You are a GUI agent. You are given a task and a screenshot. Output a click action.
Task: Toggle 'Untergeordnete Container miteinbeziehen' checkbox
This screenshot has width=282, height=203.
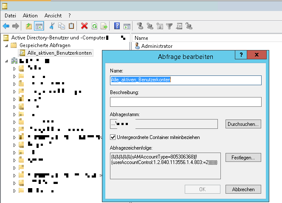[x=113, y=137]
